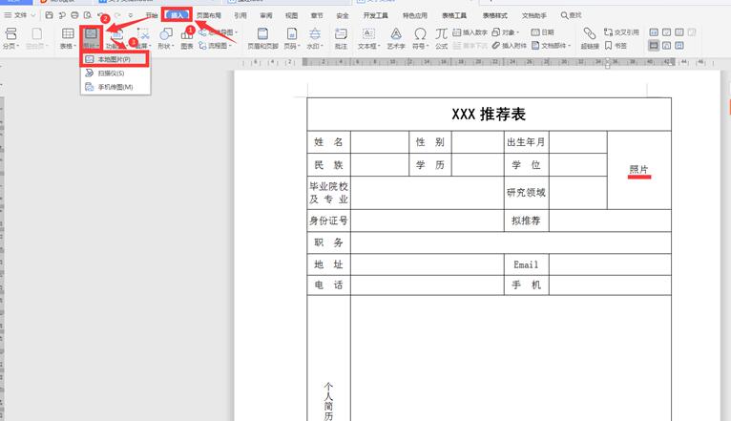Viewport: 731px width, 421px height.
Task: Expand the 页码 dropdown arrow
Action: pyautogui.click(x=299, y=46)
